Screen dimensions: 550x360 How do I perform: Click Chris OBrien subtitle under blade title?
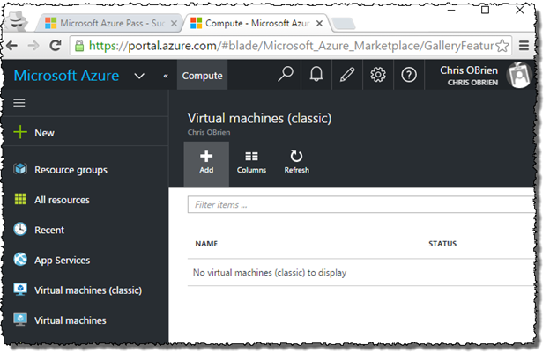point(209,132)
